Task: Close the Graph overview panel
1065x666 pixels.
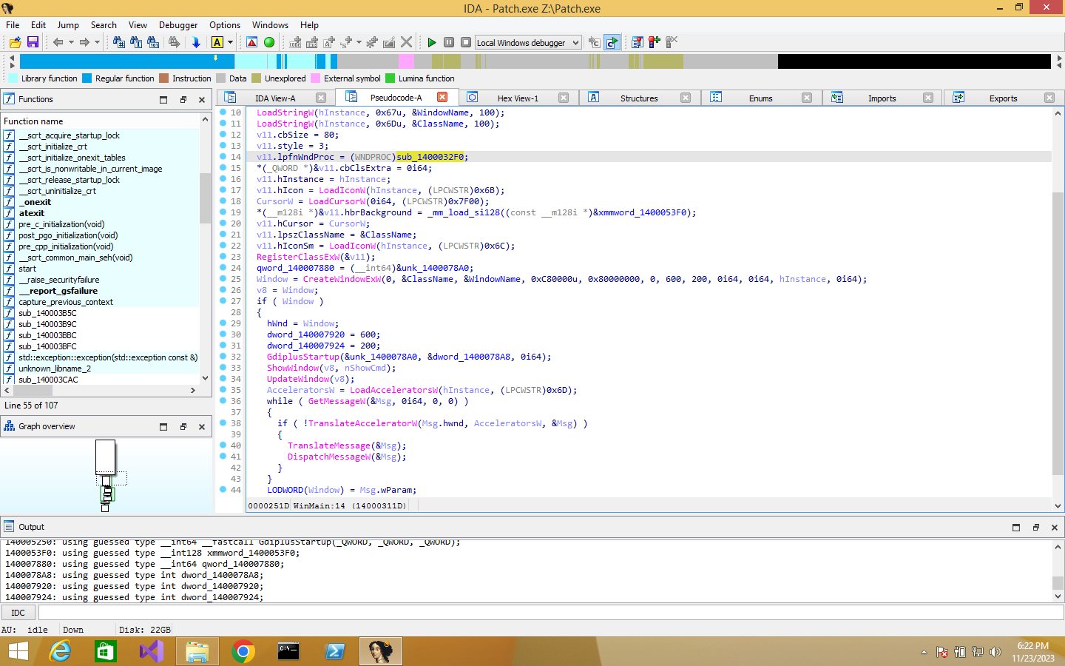Action: (202, 427)
